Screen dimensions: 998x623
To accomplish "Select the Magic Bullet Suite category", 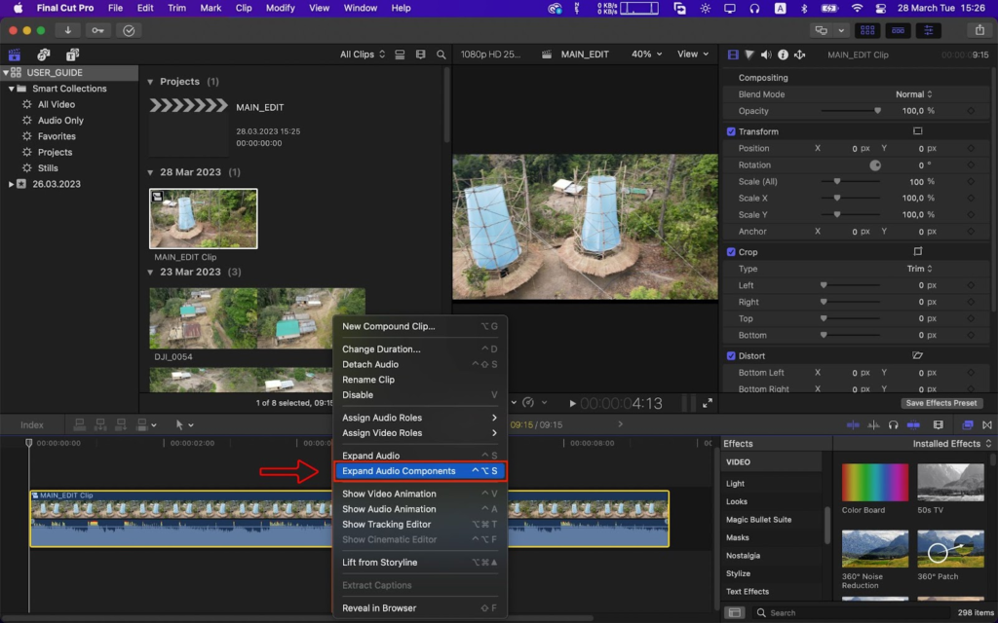I will (x=758, y=520).
